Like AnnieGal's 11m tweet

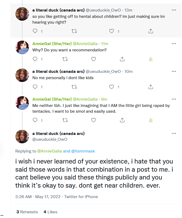click(x=93, y=59)
